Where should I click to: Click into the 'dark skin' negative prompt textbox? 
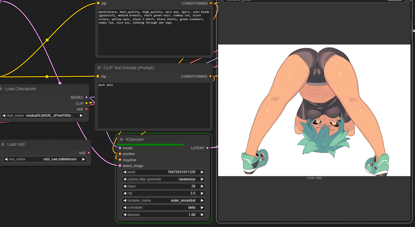click(x=154, y=105)
